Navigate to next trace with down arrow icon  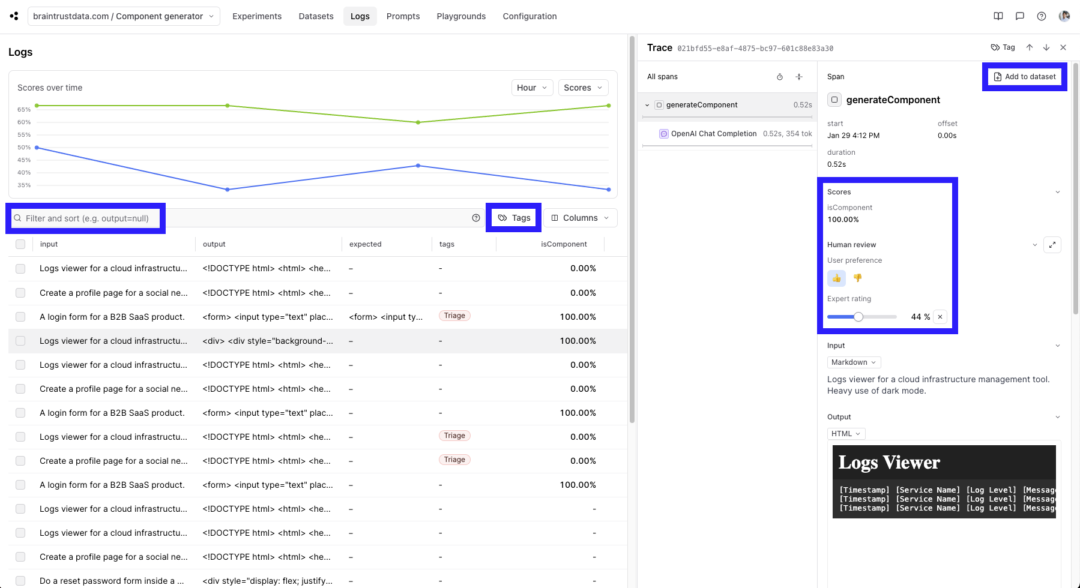(x=1046, y=47)
